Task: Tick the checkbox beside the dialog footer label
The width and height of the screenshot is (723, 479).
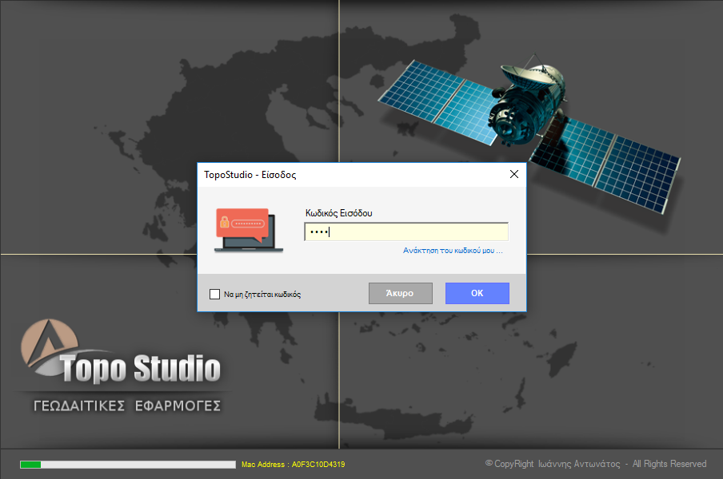Action: tap(214, 294)
